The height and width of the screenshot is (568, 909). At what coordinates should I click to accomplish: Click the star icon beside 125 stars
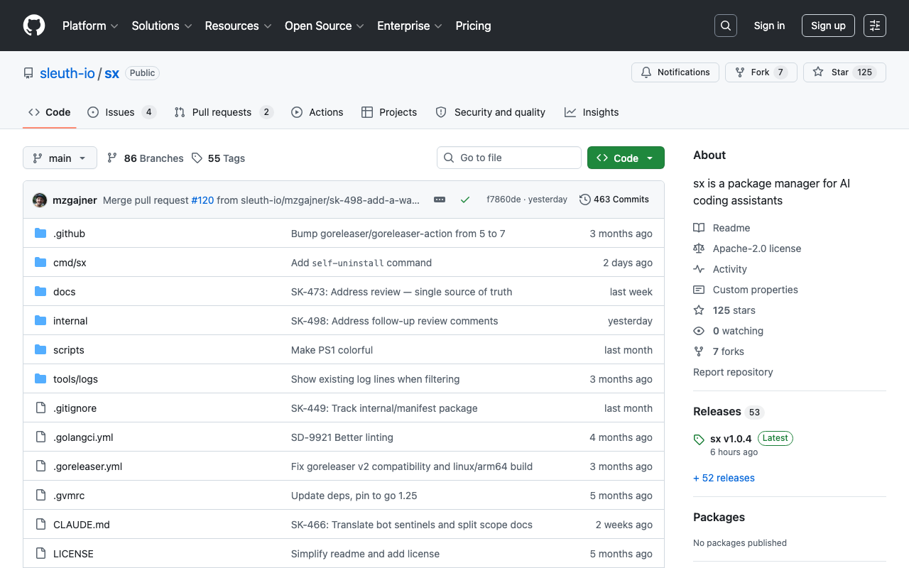tap(699, 310)
